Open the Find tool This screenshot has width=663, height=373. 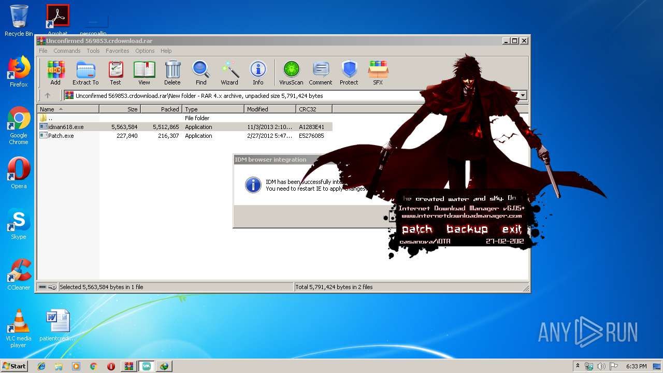point(201,73)
